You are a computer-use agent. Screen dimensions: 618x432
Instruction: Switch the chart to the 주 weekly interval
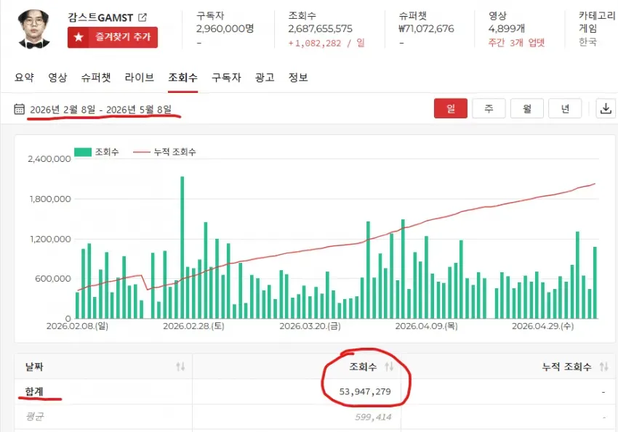(489, 109)
